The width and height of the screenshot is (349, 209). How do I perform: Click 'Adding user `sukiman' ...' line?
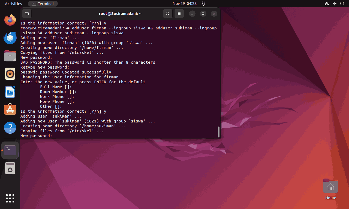click(x=51, y=116)
